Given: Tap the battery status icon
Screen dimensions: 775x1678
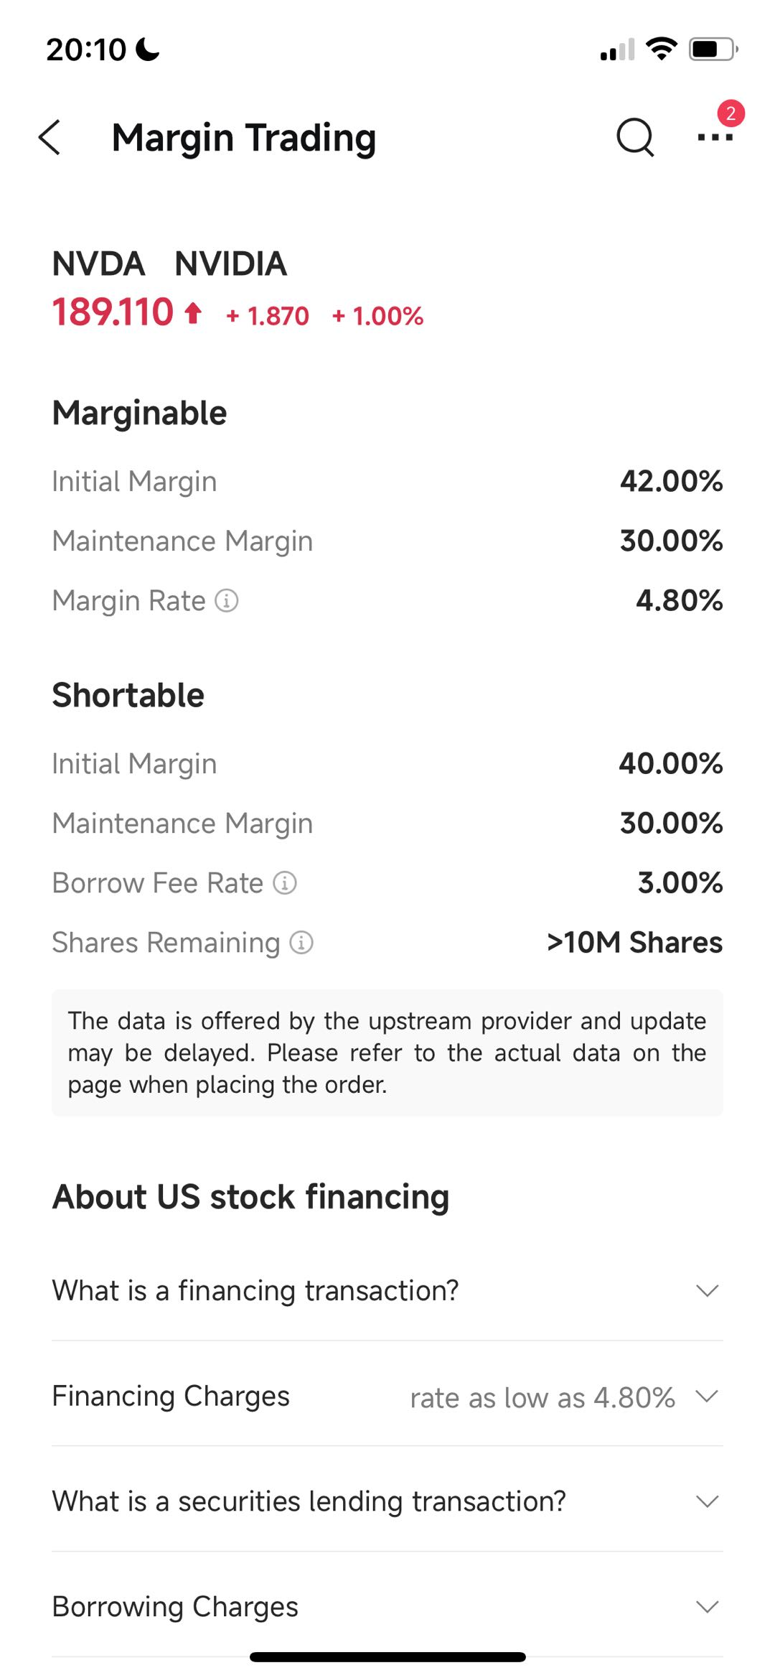Looking at the screenshot, I should [713, 50].
